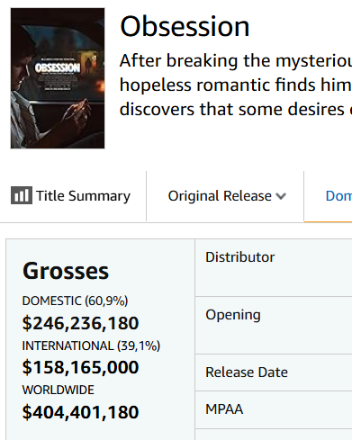This screenshot has height=440, width=352.
Task: Select the Obsession title heading
Action: point(185,27)
